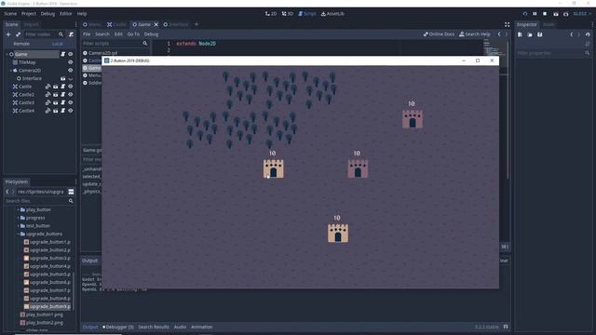Open FileSystem dock options three-dot menu

(x=75, y=182)
